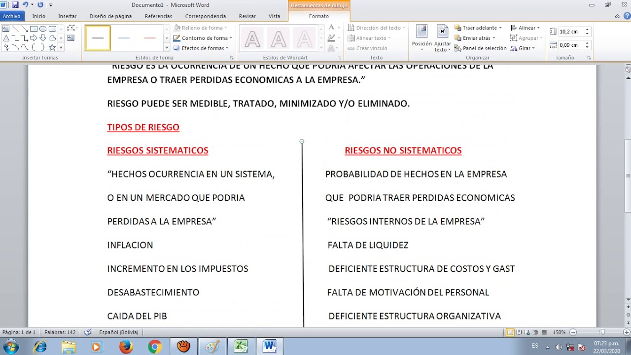Open Windows Start menu

click(10, 347)
